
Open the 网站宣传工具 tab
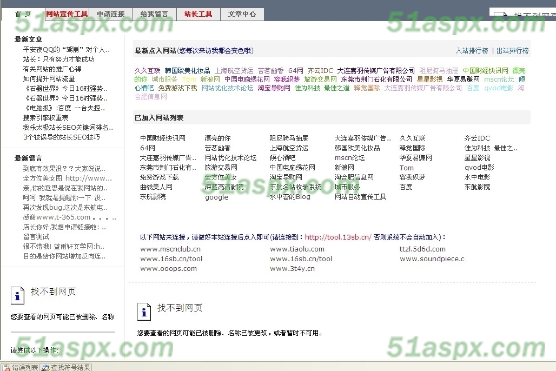click(x=67, y=14)
